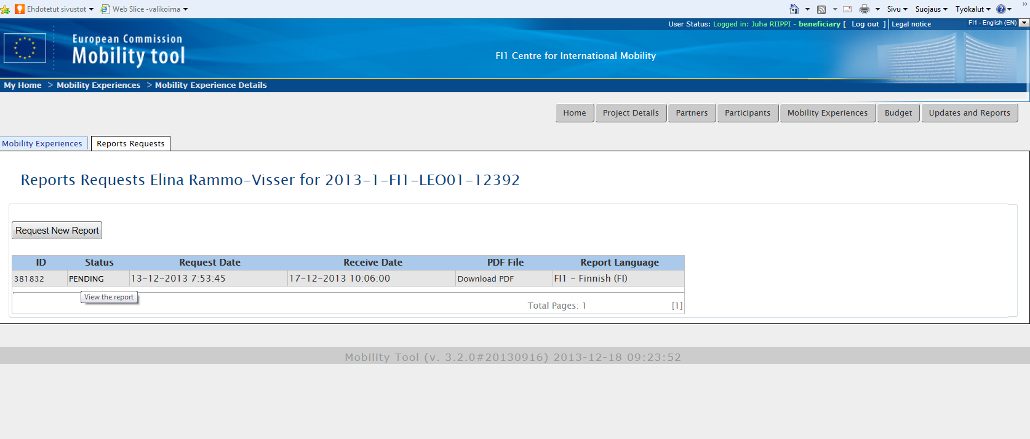
Task: Open the dropdown arrow beside the printer icon
Action: pos(877,9)
